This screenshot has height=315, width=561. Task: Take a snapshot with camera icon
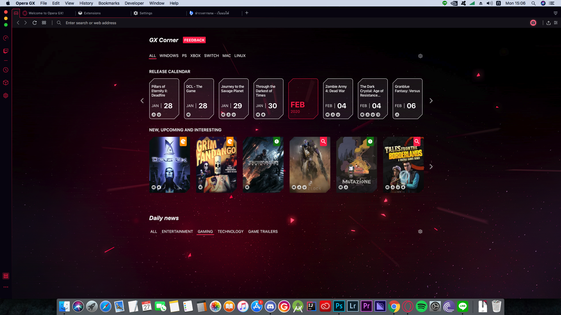pos(533,23)
